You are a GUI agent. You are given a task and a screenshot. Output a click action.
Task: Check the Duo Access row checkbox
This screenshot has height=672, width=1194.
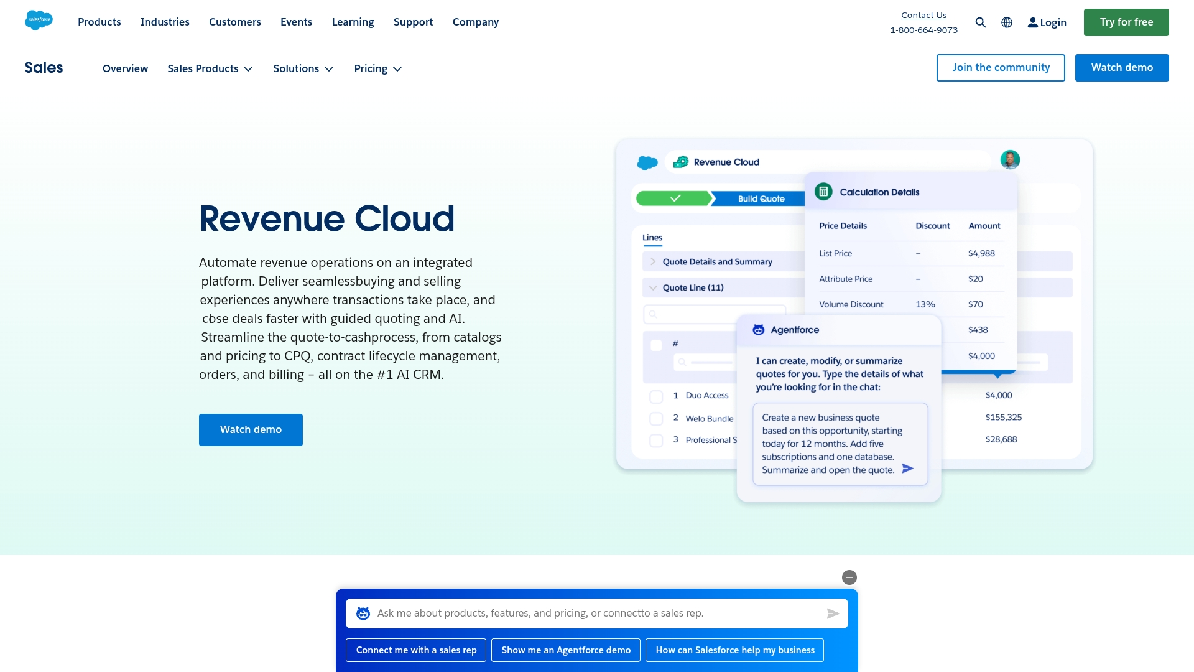(x=656, y=396)
